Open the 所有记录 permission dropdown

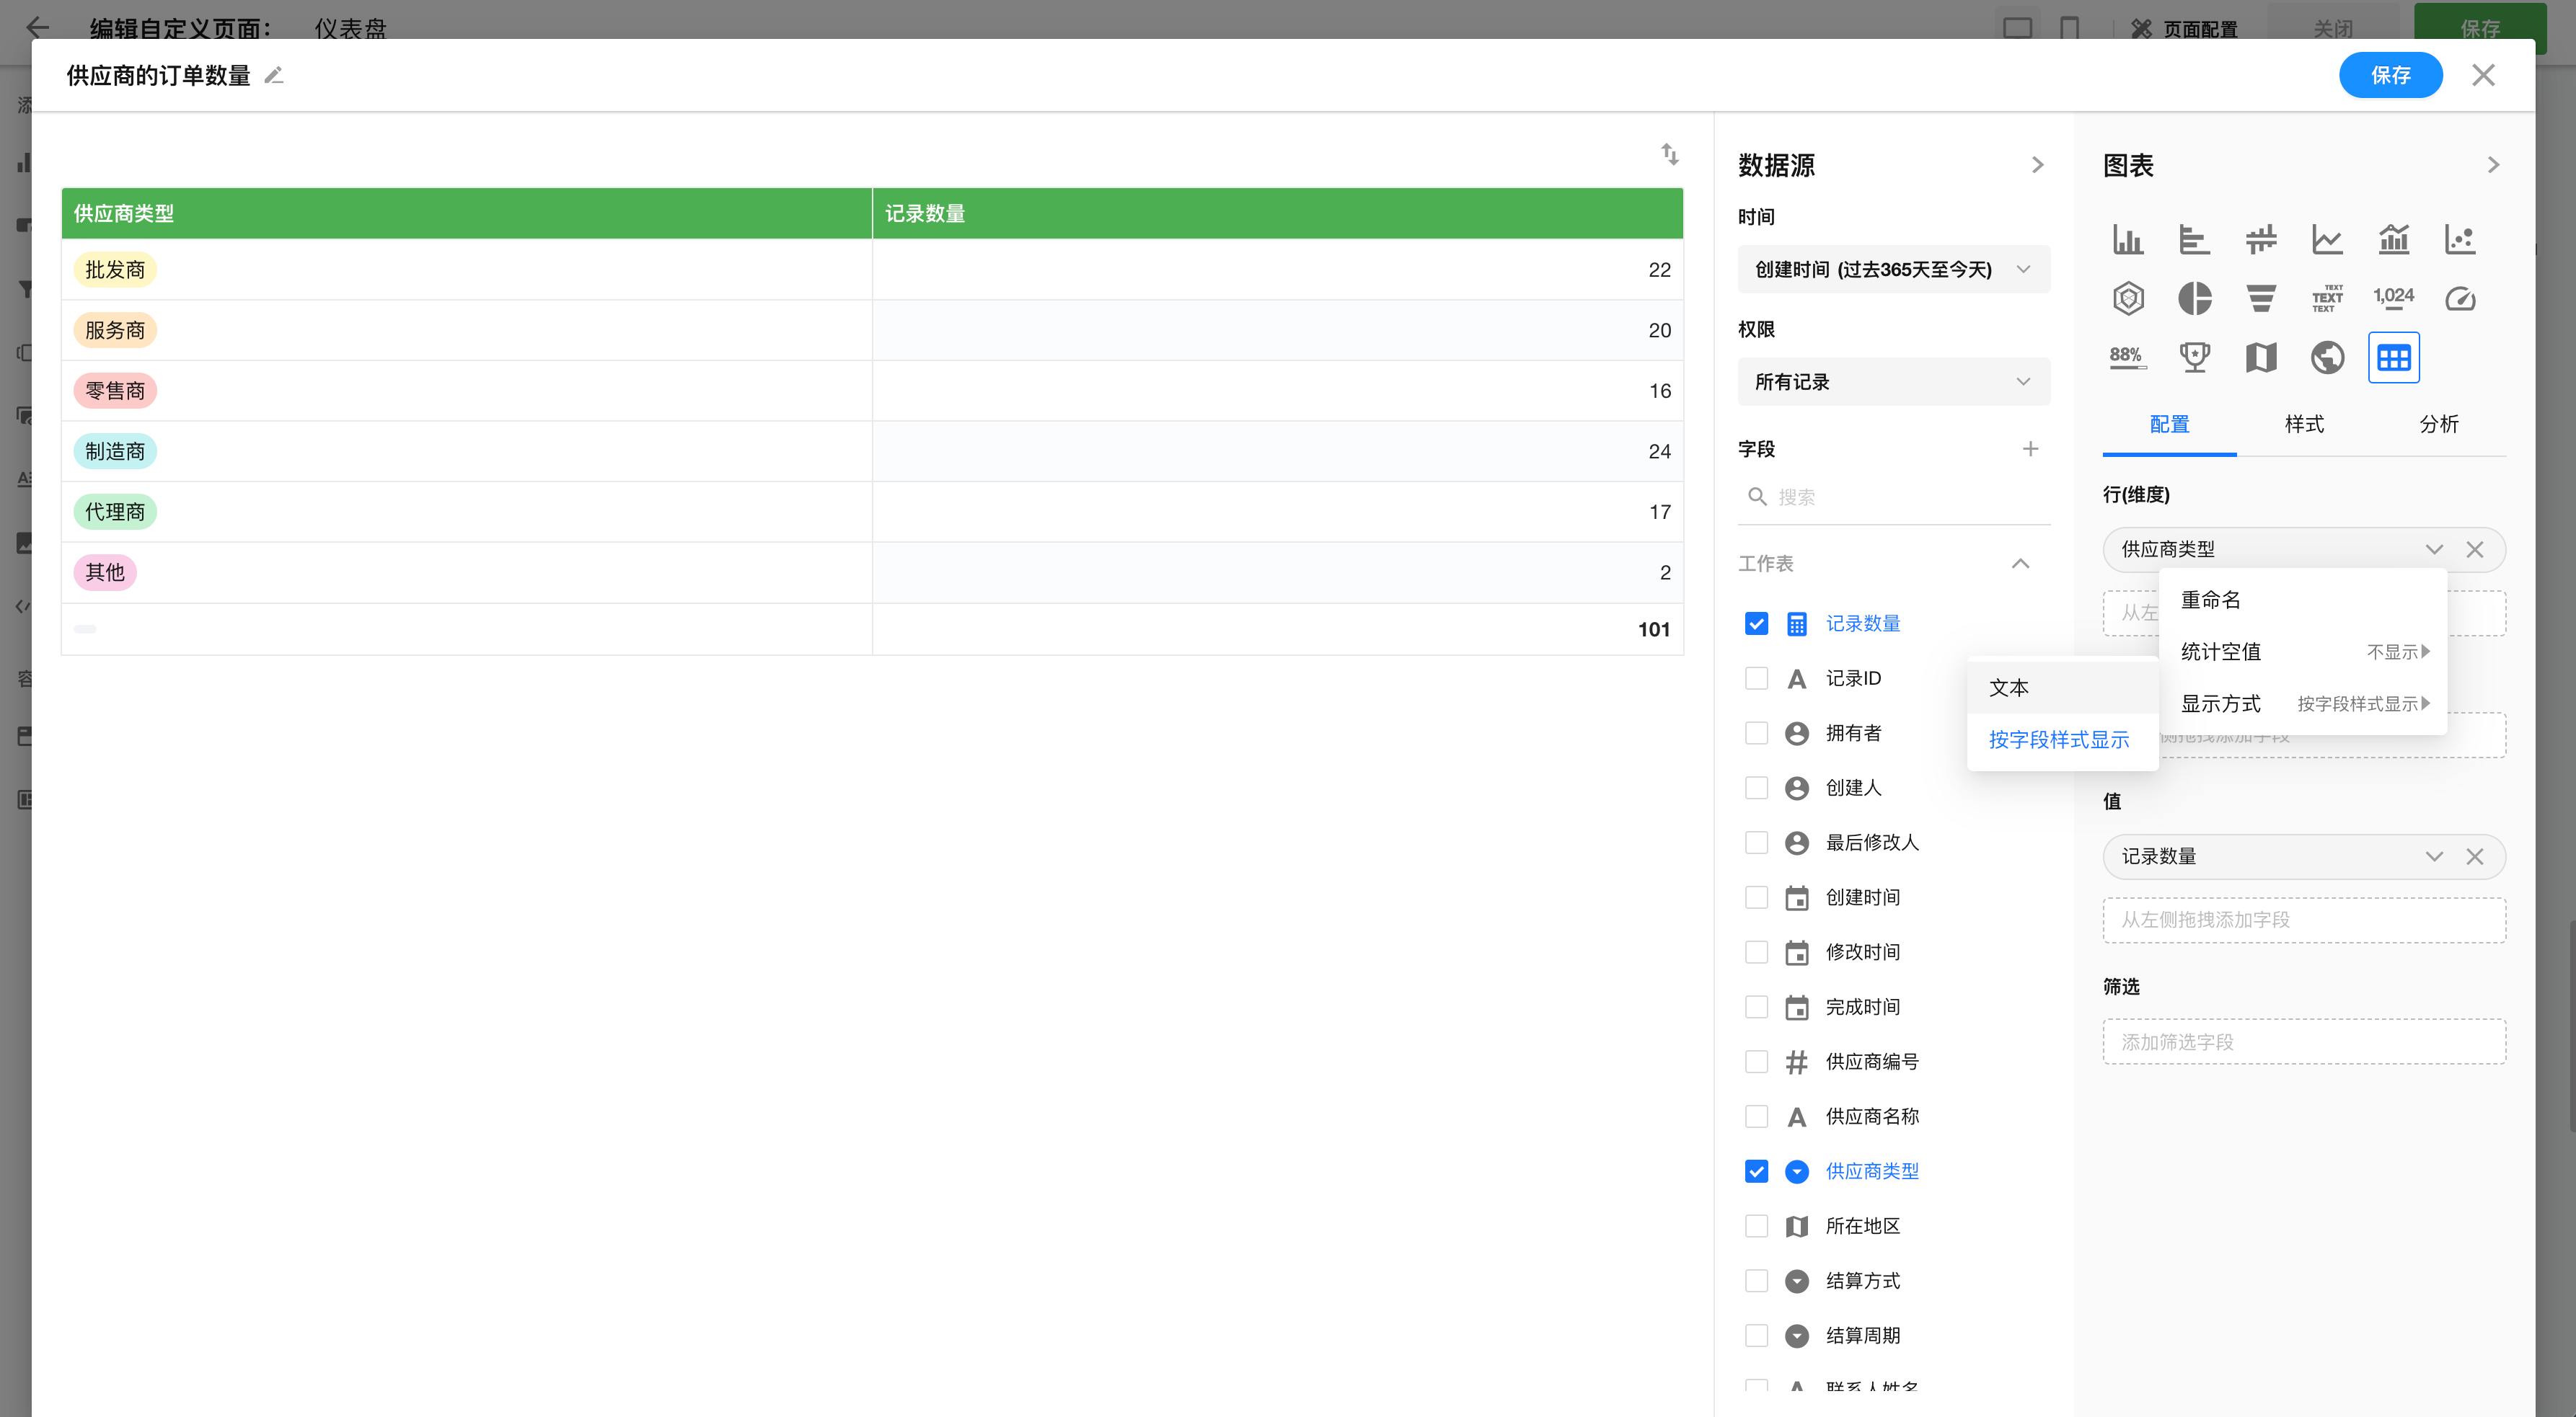tap(1893, 382)
